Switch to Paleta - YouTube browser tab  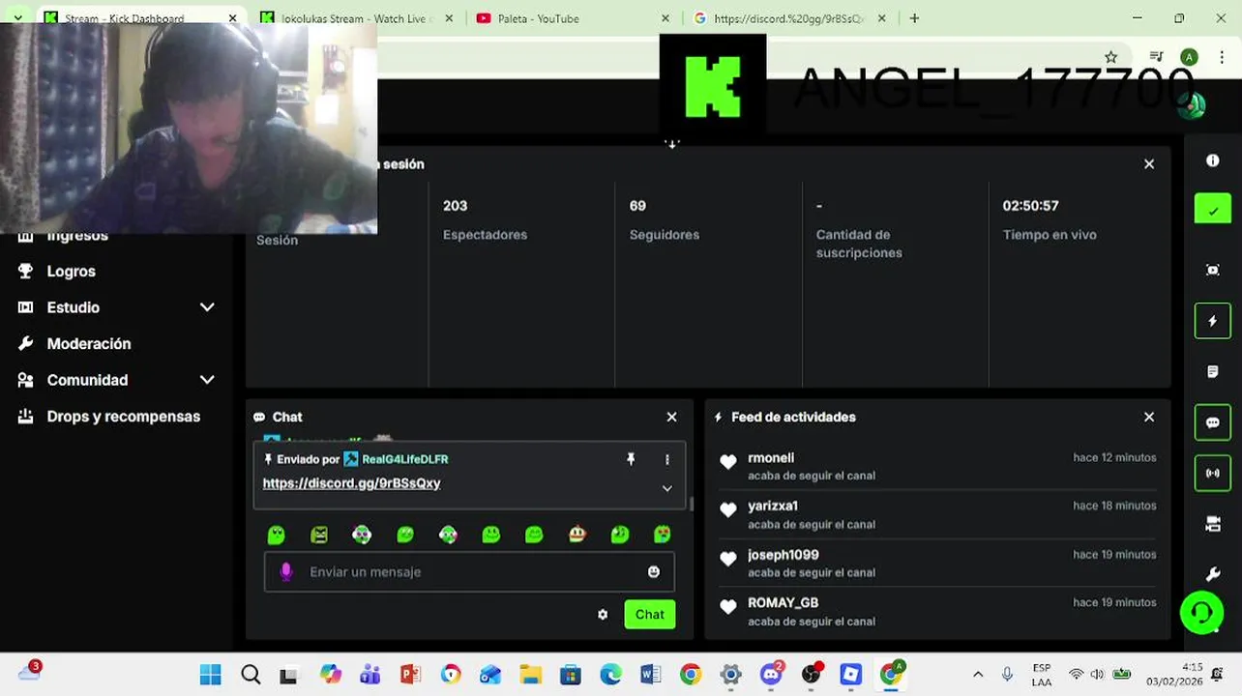click(x=571, y=18)
